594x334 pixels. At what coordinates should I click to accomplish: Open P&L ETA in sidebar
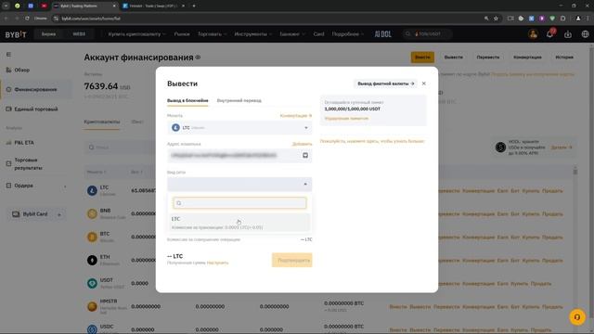tap(24, 143)
